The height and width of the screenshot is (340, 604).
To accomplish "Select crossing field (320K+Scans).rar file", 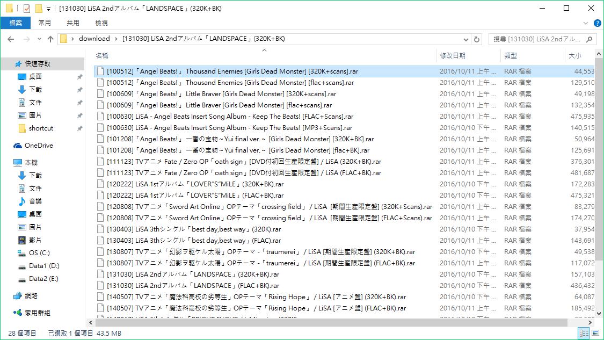I will (270, 207).
